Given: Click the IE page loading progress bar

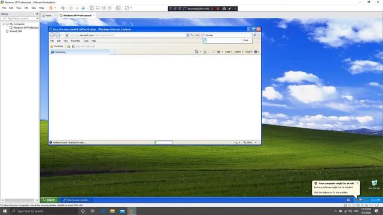Looking at the screenshot, I should tap(163, 142).
